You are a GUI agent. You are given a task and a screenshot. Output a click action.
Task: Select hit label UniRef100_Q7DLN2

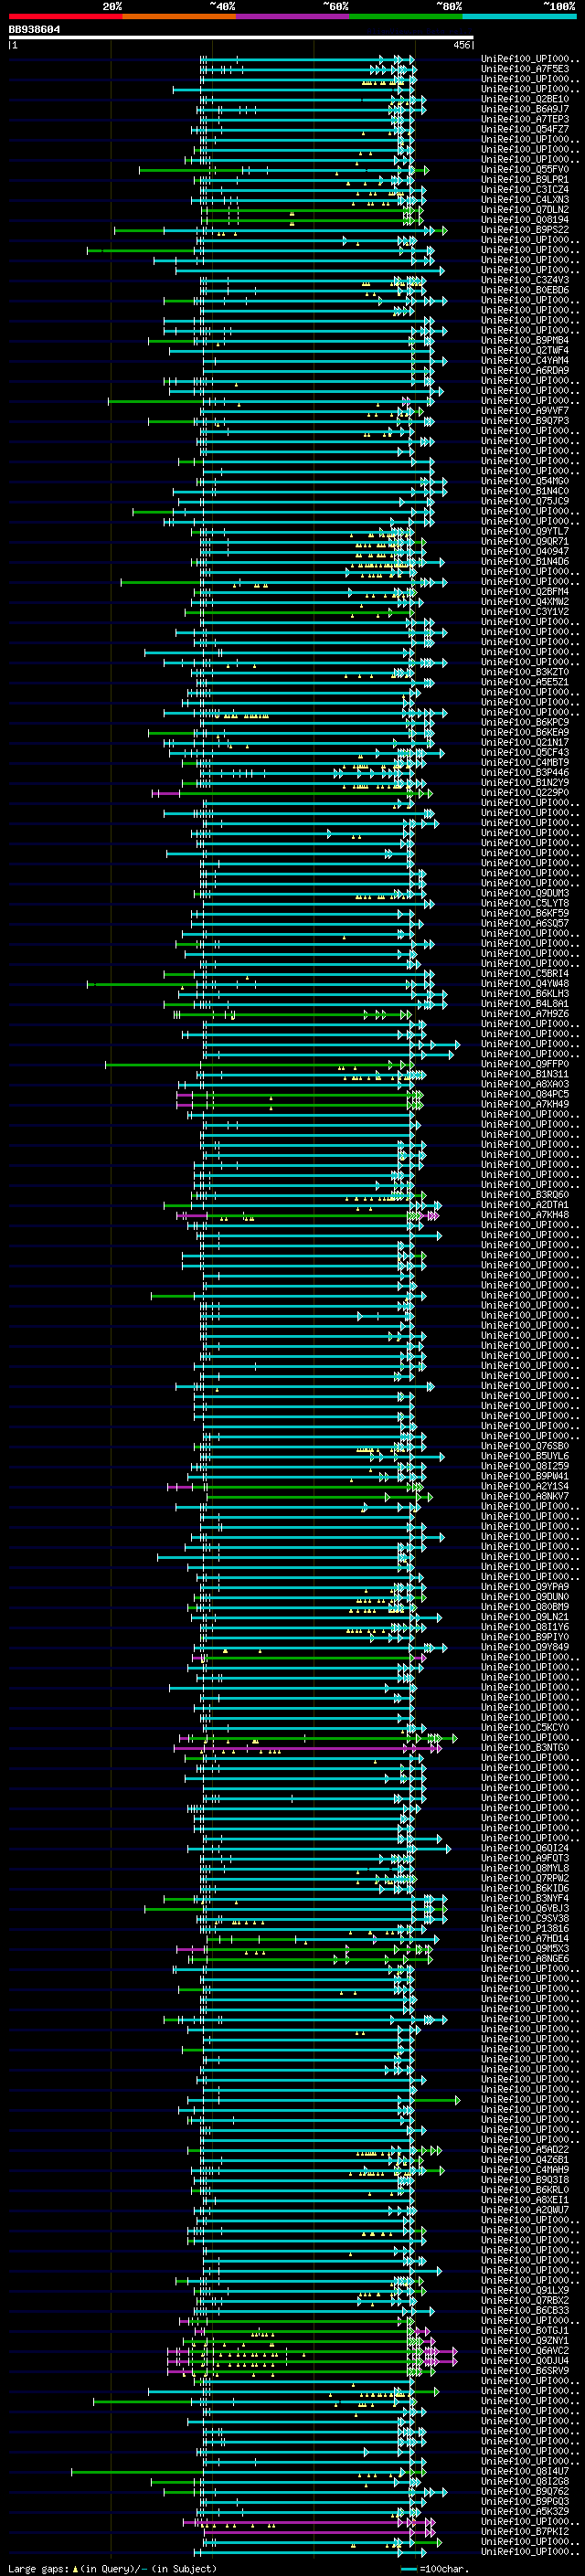tap(525, 210)
